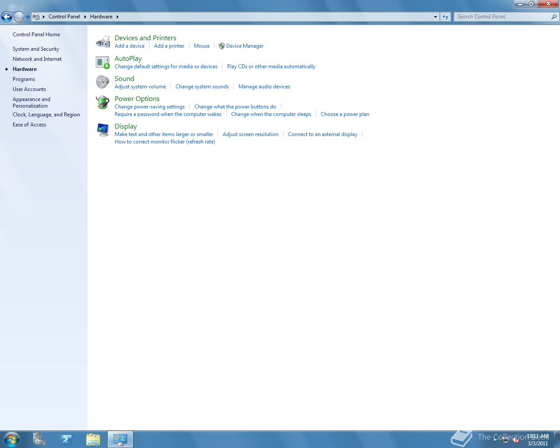Screen dimensions: 560x448
Task: Open the recent pages dropdown arrow
Action: coord(28,17)
